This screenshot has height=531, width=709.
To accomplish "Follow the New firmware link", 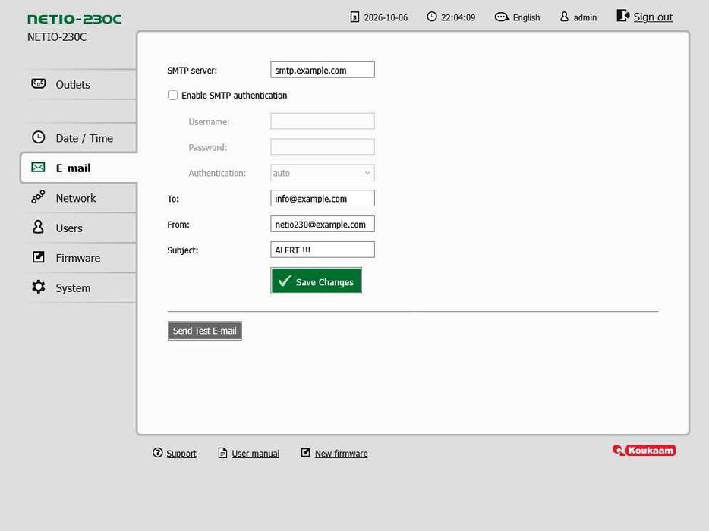I will [342, 454].
